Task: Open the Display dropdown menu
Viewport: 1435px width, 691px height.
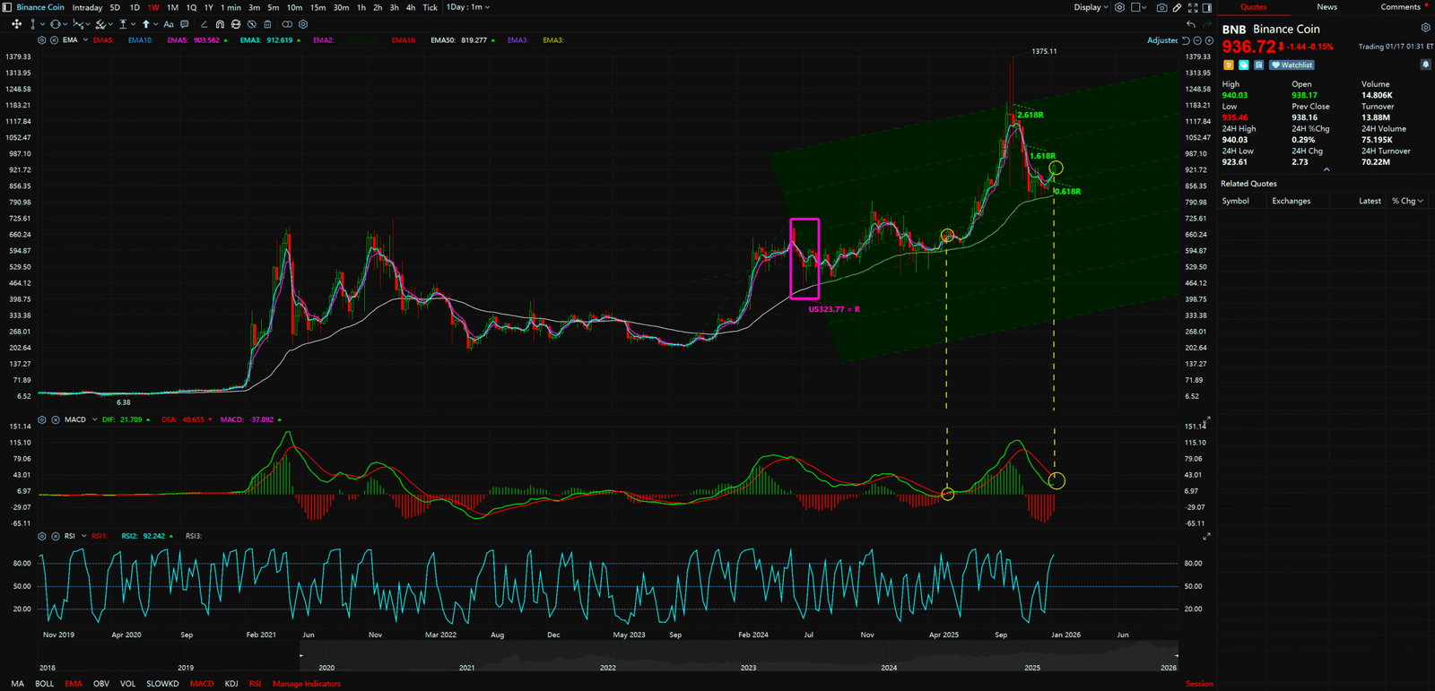Action: [1091, 7]
